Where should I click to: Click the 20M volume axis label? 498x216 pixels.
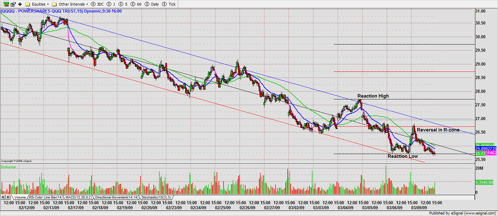(480, 168)
